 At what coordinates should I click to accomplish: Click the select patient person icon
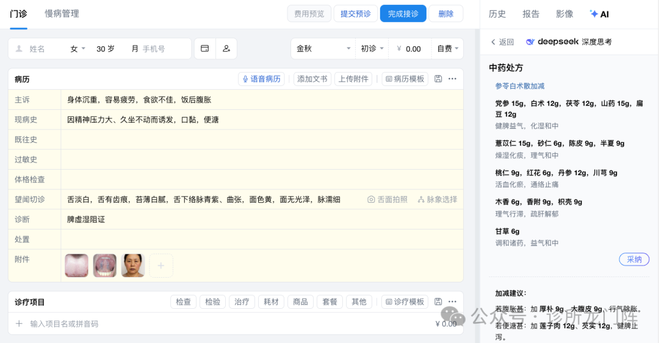click(226, 49)
